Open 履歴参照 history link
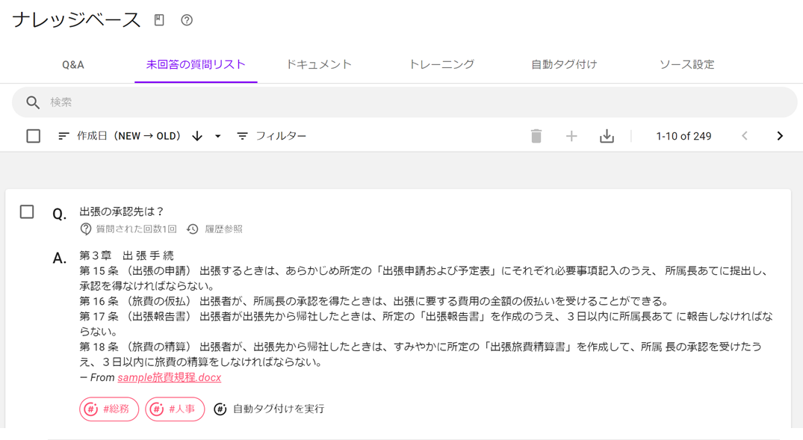 pos(224,229)
